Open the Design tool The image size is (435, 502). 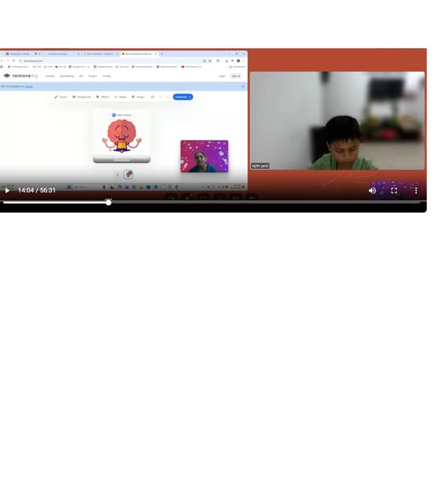pos(138,97)
